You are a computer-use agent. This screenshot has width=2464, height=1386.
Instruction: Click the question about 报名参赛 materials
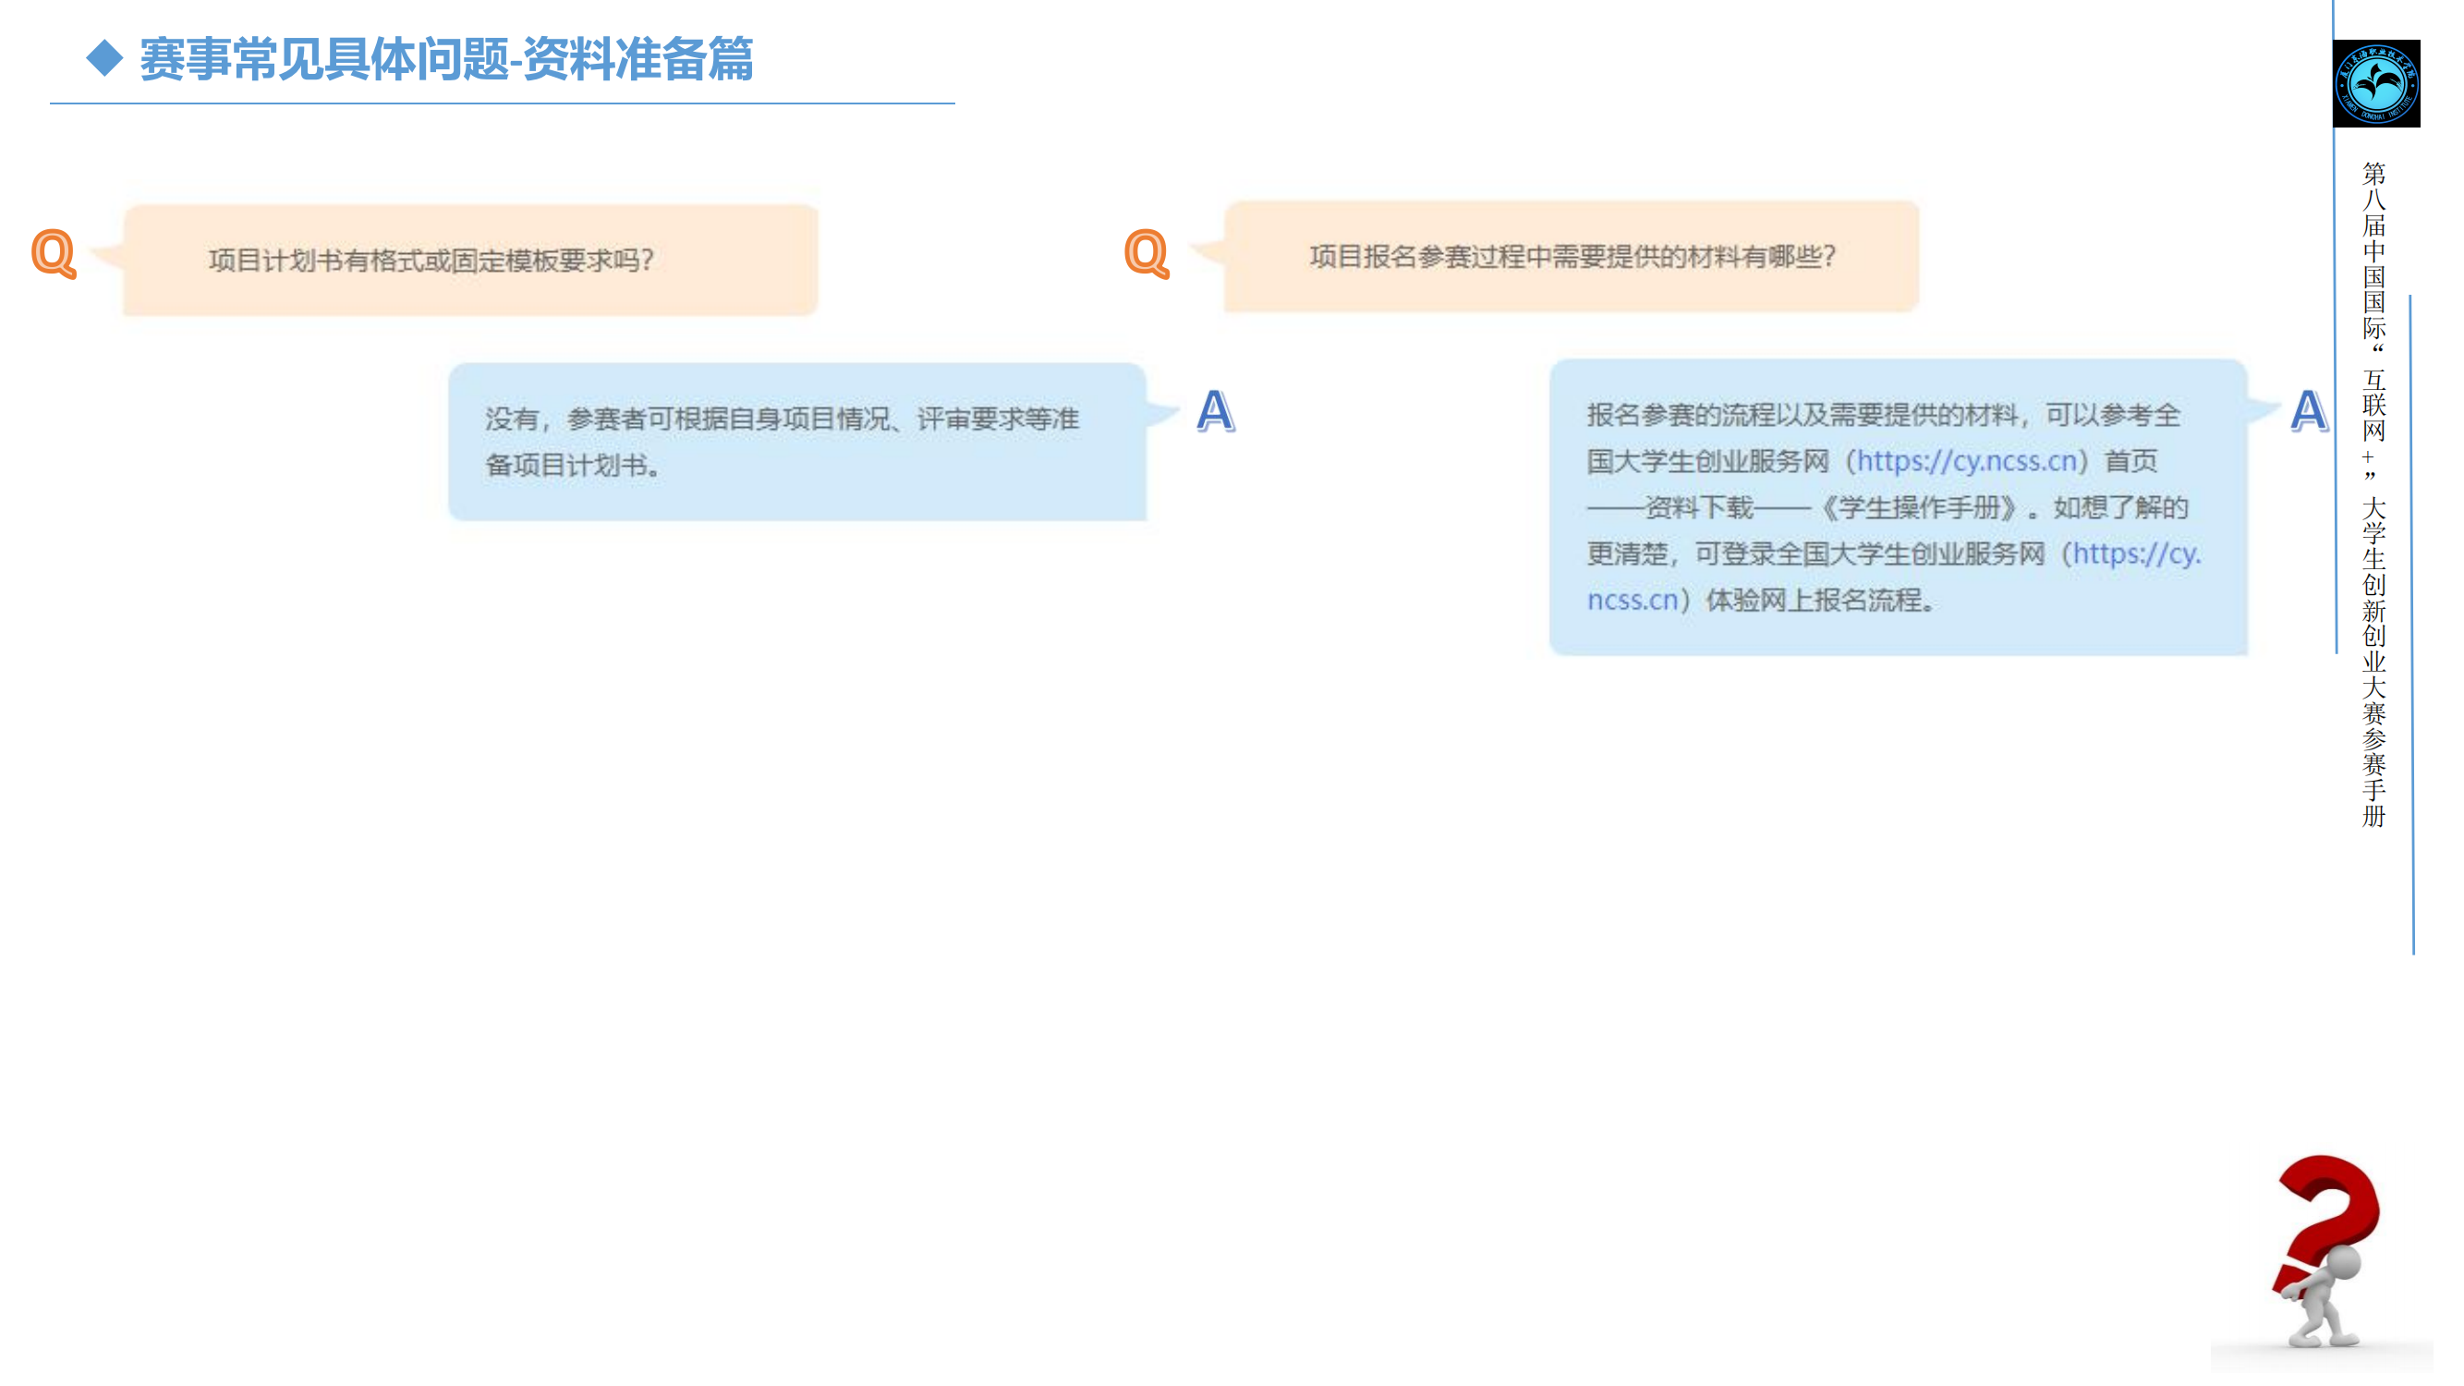click(x=1572, y=256)
